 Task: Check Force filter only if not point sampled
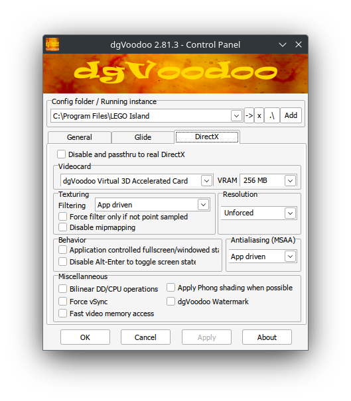tap(63, 216)
